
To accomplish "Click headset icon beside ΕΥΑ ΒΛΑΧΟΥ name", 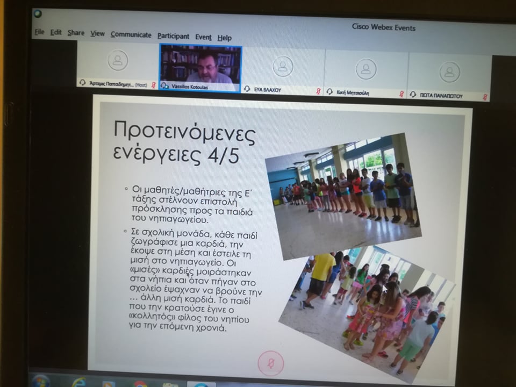I will click(247, 89).
